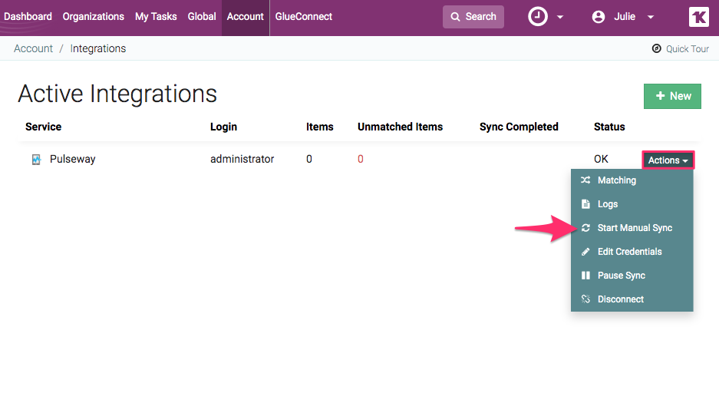This screenshot has height=393, width=719.
Task: Select Start Manual Sync from menu
Action: 635,228
